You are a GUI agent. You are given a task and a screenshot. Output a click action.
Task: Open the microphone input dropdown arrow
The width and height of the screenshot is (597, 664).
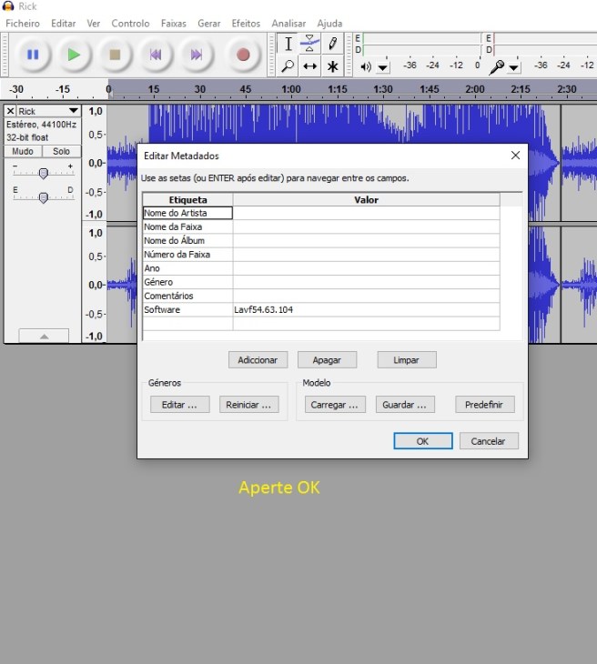[x=514, y=67]
